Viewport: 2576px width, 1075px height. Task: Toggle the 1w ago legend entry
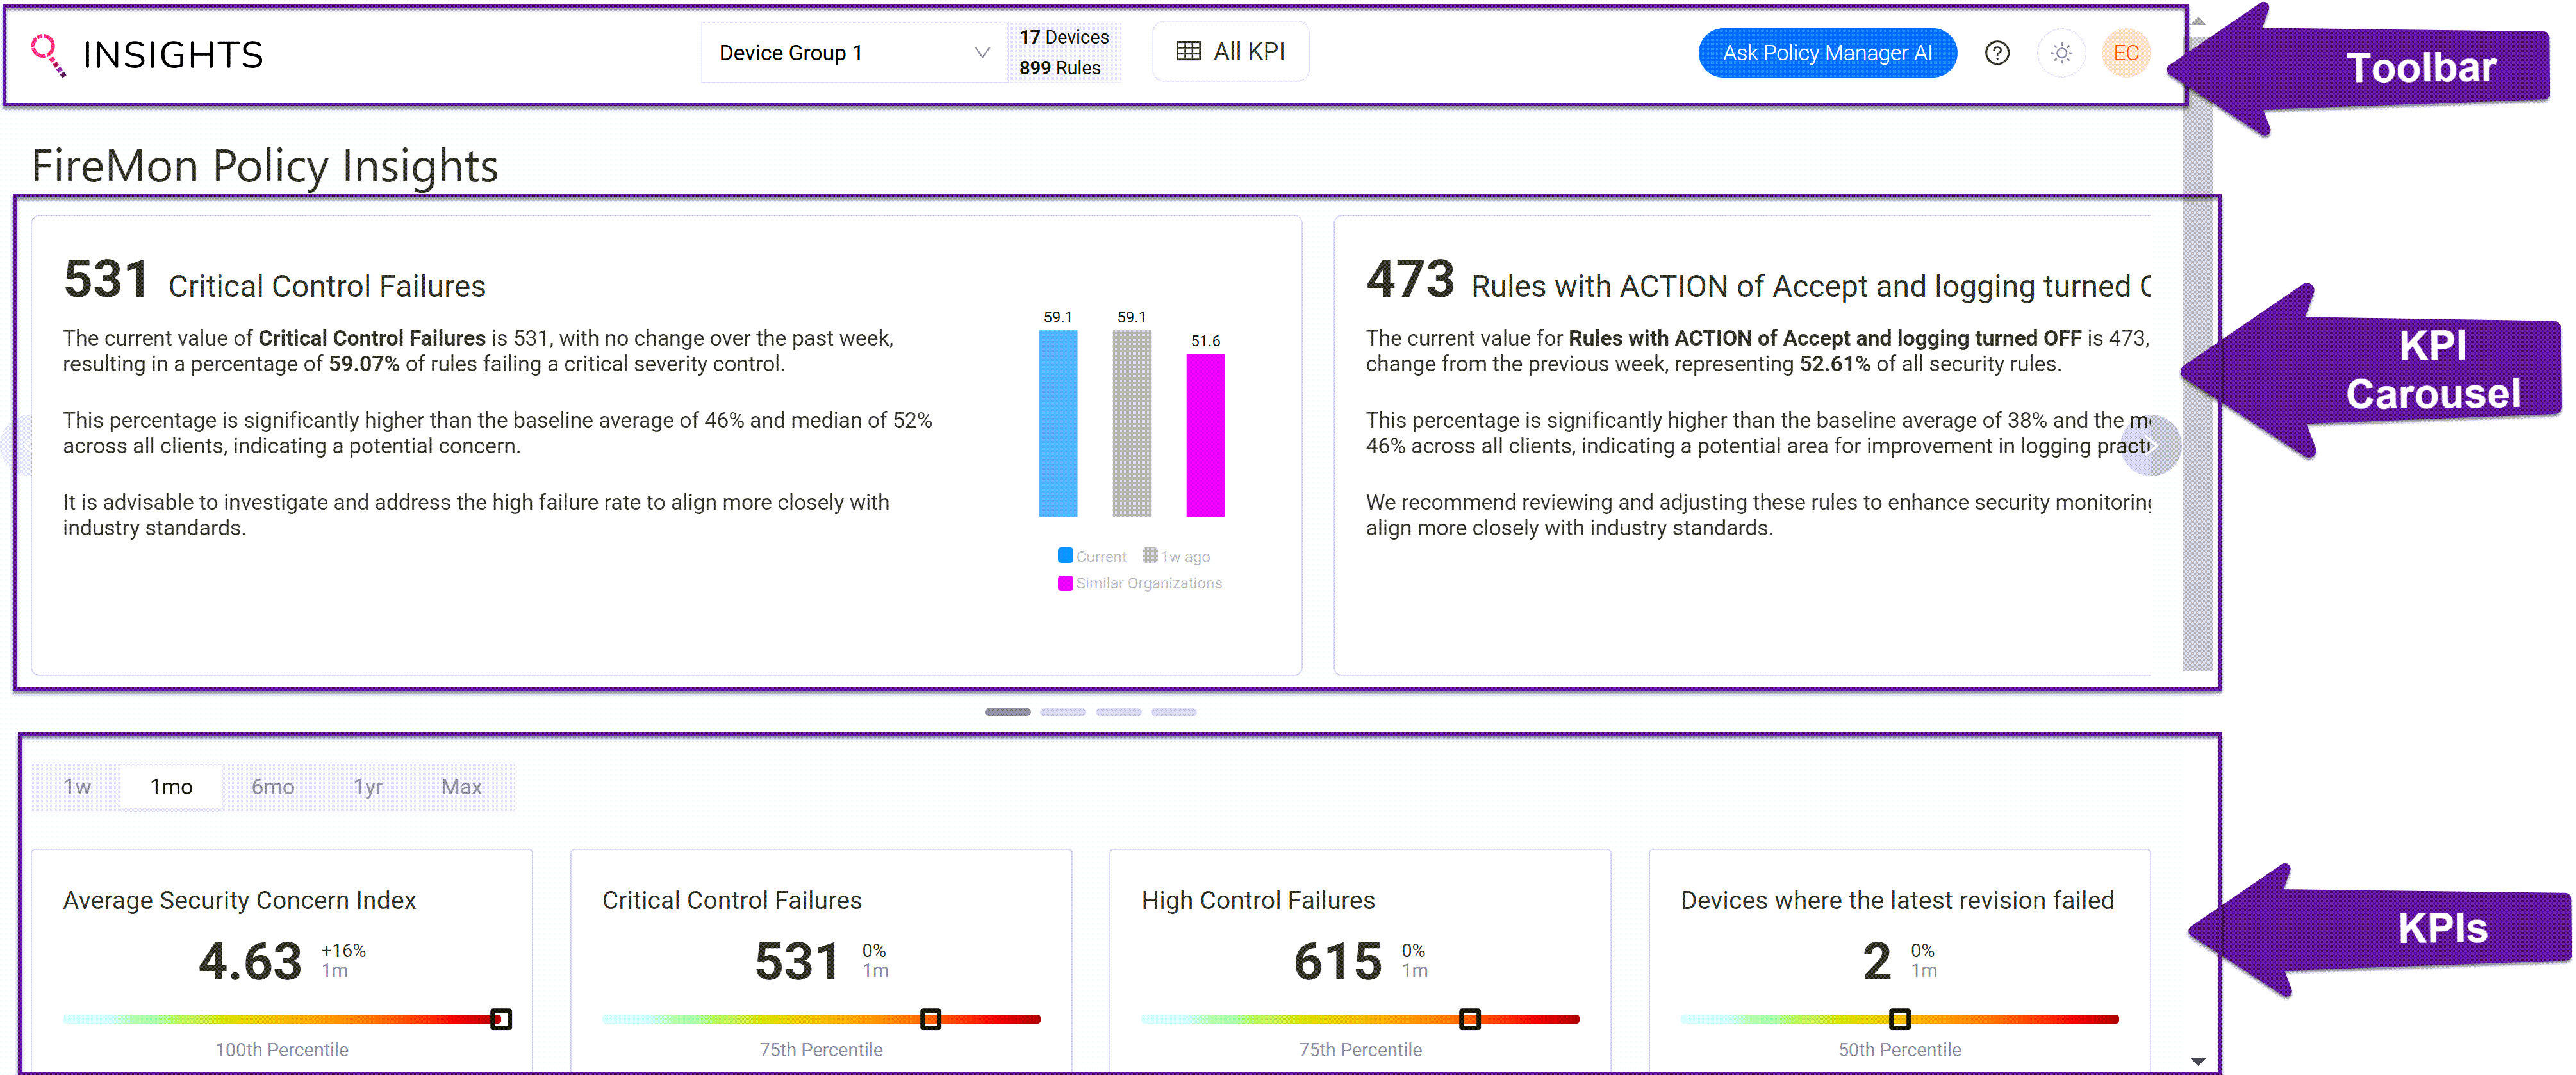click(x=1178, y=556)
